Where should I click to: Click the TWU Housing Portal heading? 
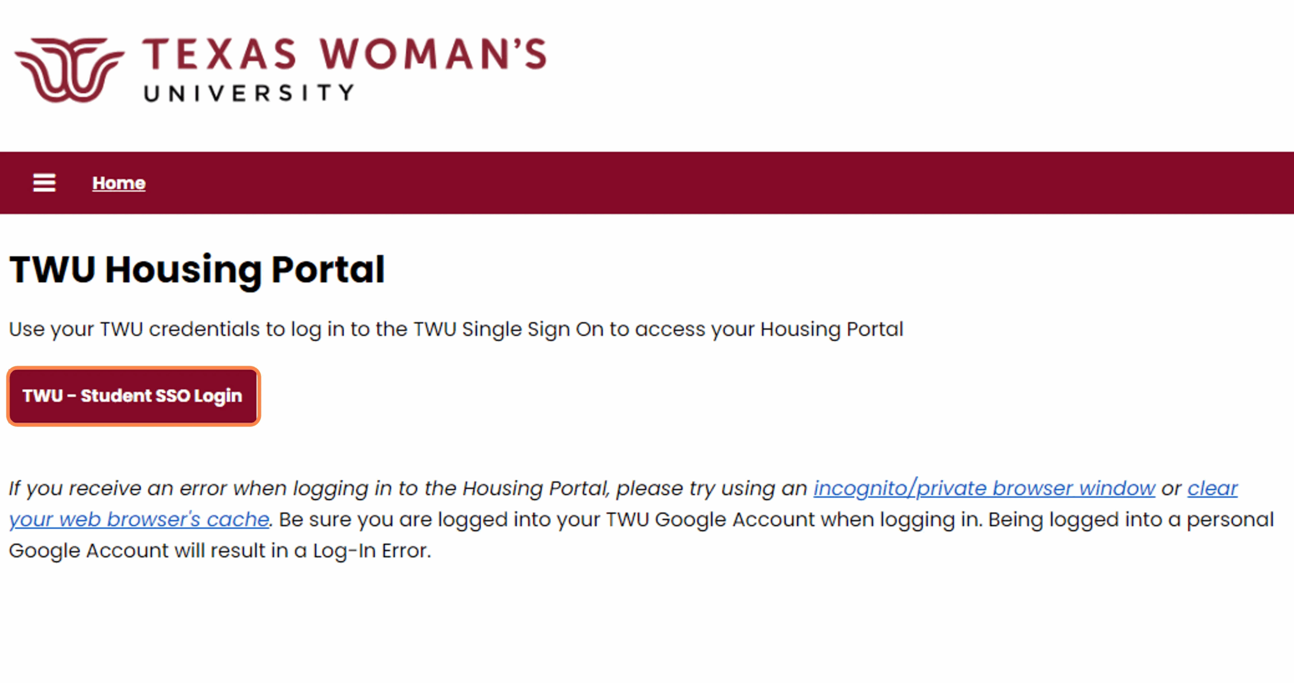197,270
